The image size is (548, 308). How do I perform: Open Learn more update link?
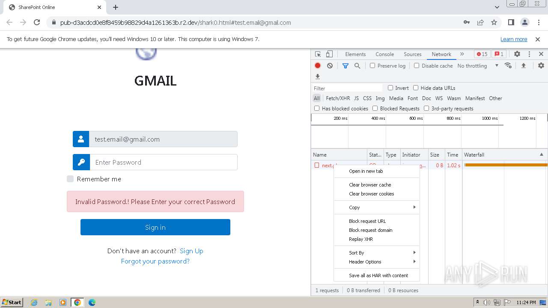[514, 39]
